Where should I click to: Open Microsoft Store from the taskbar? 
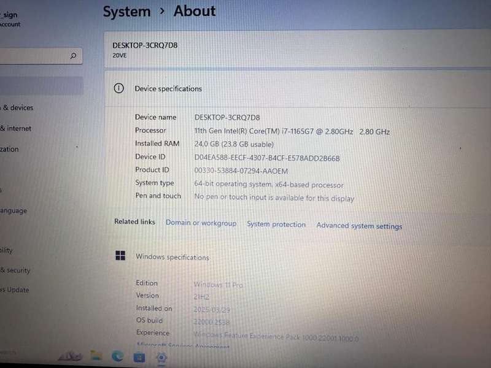coord(139,357)
